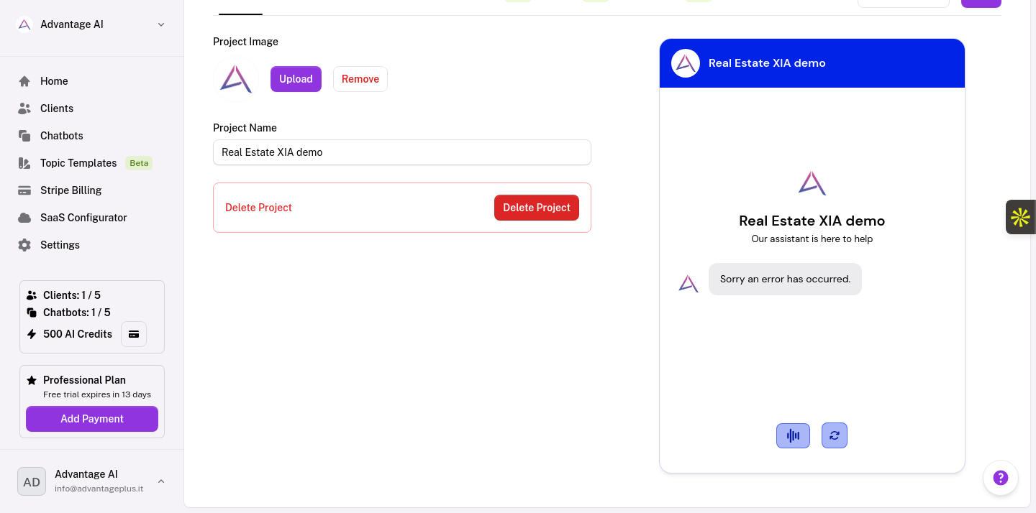Viewport: 1036px width, 513px height.
Task: Open Home from the sidebar
Action: (54, 81)
